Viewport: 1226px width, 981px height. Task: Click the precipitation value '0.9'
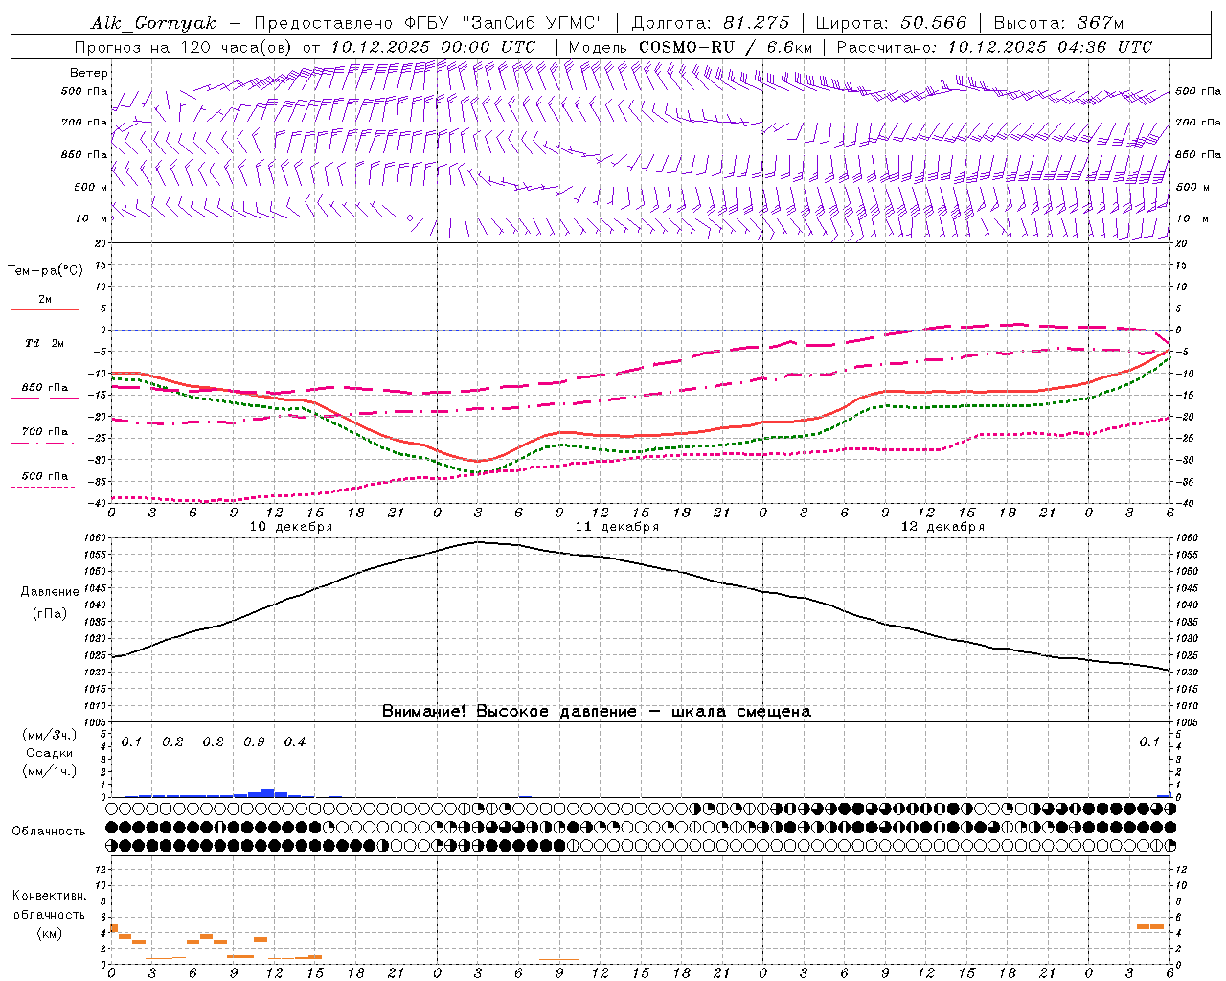coord(254,742)
